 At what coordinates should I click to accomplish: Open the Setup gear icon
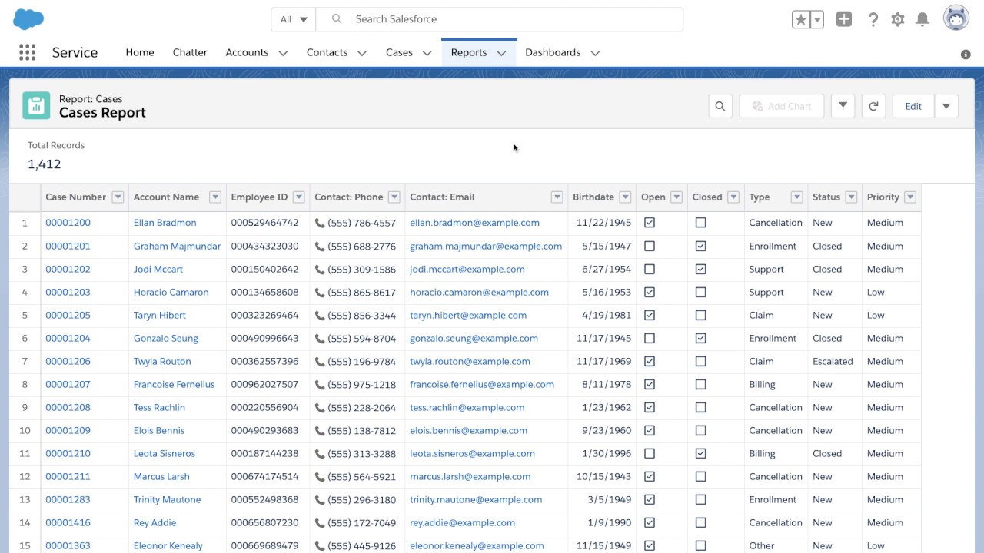[898, 20]
